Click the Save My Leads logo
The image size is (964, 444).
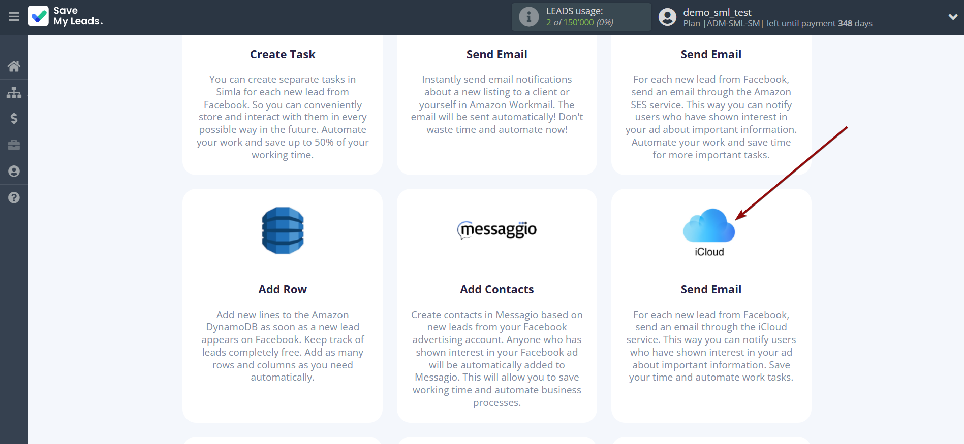click(x=66, y=16)
